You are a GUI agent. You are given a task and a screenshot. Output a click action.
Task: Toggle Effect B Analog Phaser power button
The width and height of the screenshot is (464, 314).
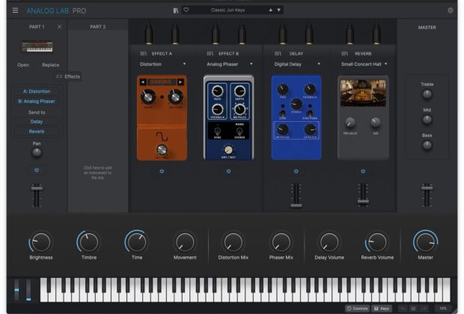coord(228,171)
